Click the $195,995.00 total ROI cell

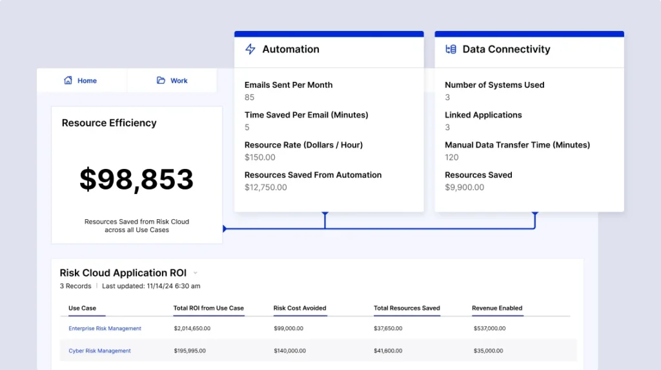[190, 351]
